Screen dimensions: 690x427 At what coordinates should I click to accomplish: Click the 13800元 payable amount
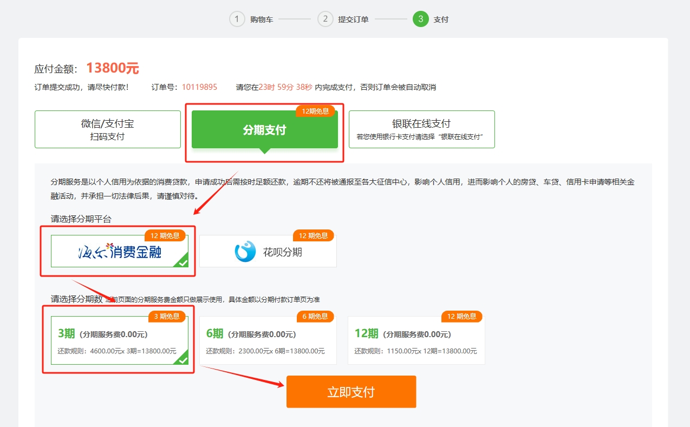pyautogui.click(x=113, y=69)
